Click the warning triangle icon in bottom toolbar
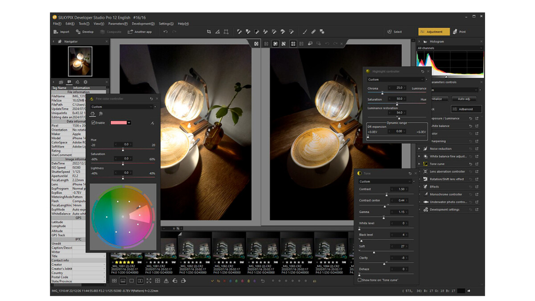The height and width of the screenshot is (301, 535). coord(166,281)
